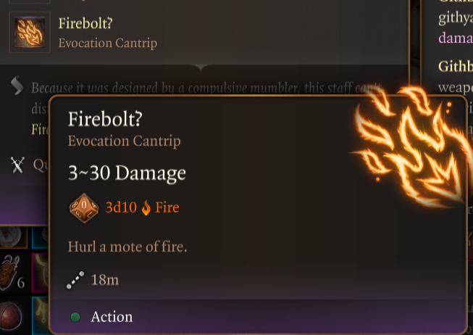Click the scroll lore icon beside italic text
Viewport: 473px width, 335px height.
click(x=17, y=86)
